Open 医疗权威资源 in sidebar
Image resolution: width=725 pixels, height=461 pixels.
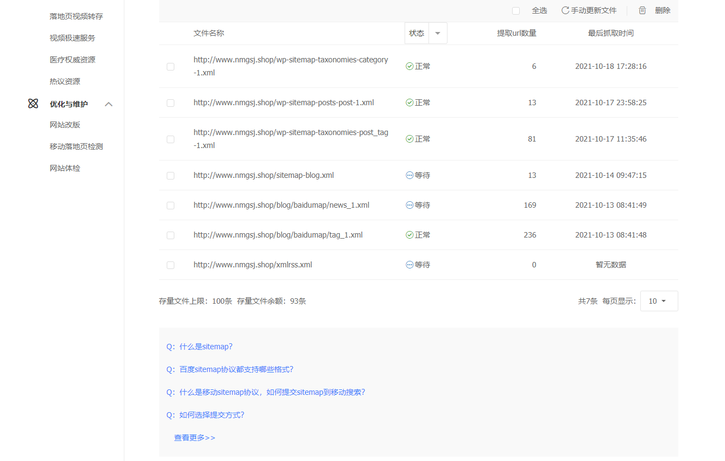(x=72, y=60)
